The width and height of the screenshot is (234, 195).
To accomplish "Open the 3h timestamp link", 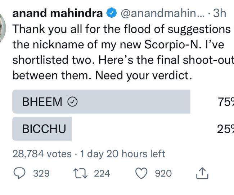I will pyautogui.click(x=220, y=14).
